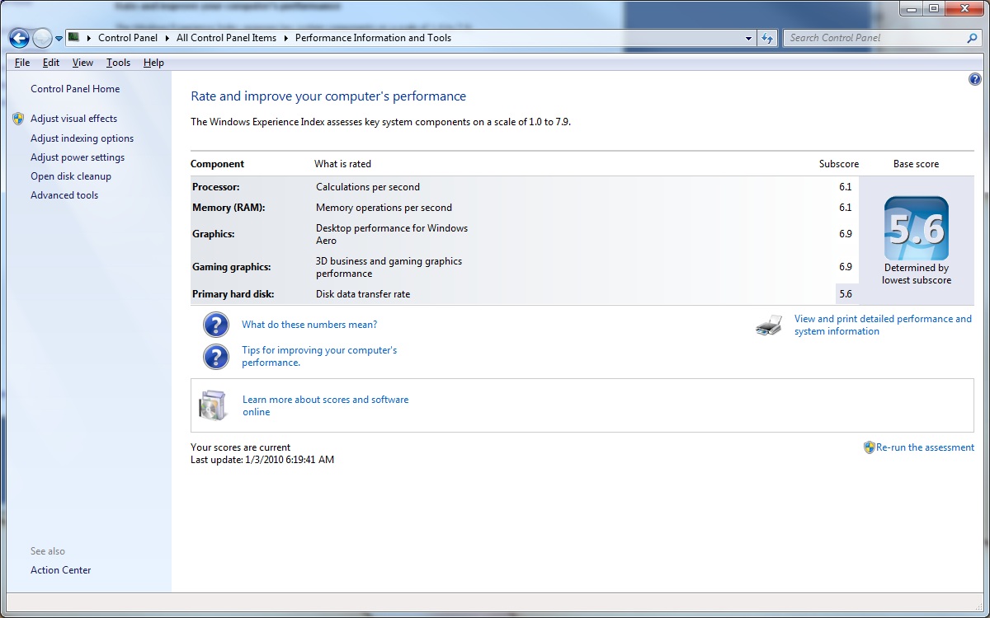Screen dimensions: 990x618
Task: Select the Graphics row label
Action: click(x=214, y=234)
